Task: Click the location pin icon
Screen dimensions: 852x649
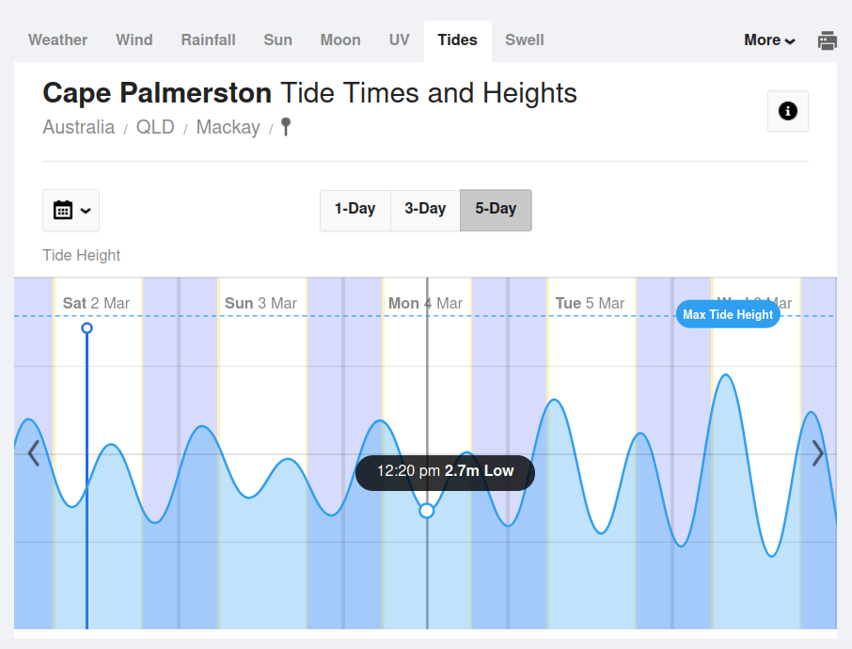Action: click(x=286, y=126)
